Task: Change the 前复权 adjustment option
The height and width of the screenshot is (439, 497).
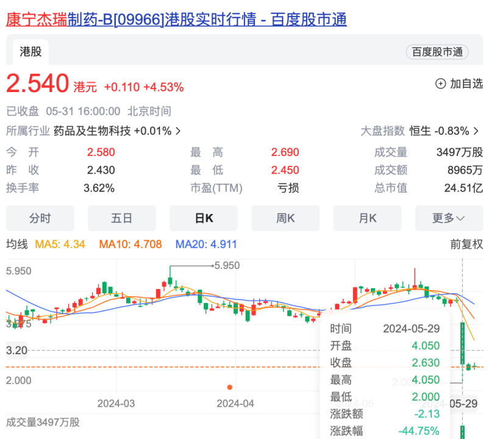Action: click(x=467, y=244)
